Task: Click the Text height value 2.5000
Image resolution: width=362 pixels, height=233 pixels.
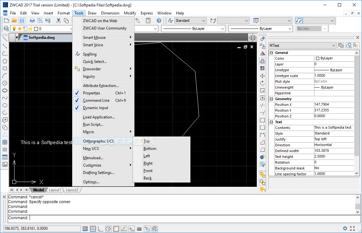Action: [x=334, y=156]
